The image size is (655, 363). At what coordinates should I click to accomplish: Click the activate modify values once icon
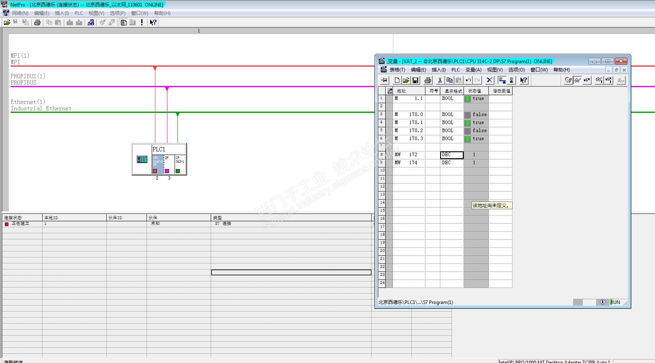[x=608, y=80]
